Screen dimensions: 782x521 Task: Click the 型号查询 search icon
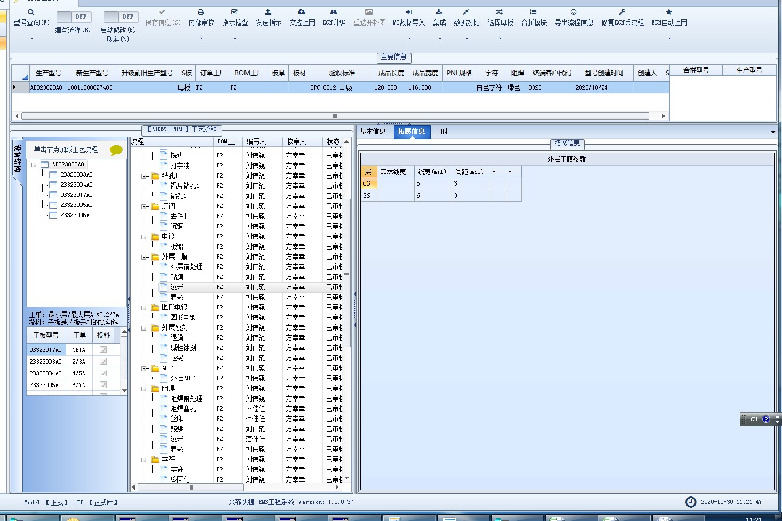click(31, 12)
